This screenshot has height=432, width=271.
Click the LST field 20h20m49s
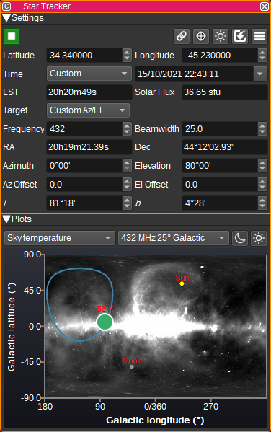(89, 92)
